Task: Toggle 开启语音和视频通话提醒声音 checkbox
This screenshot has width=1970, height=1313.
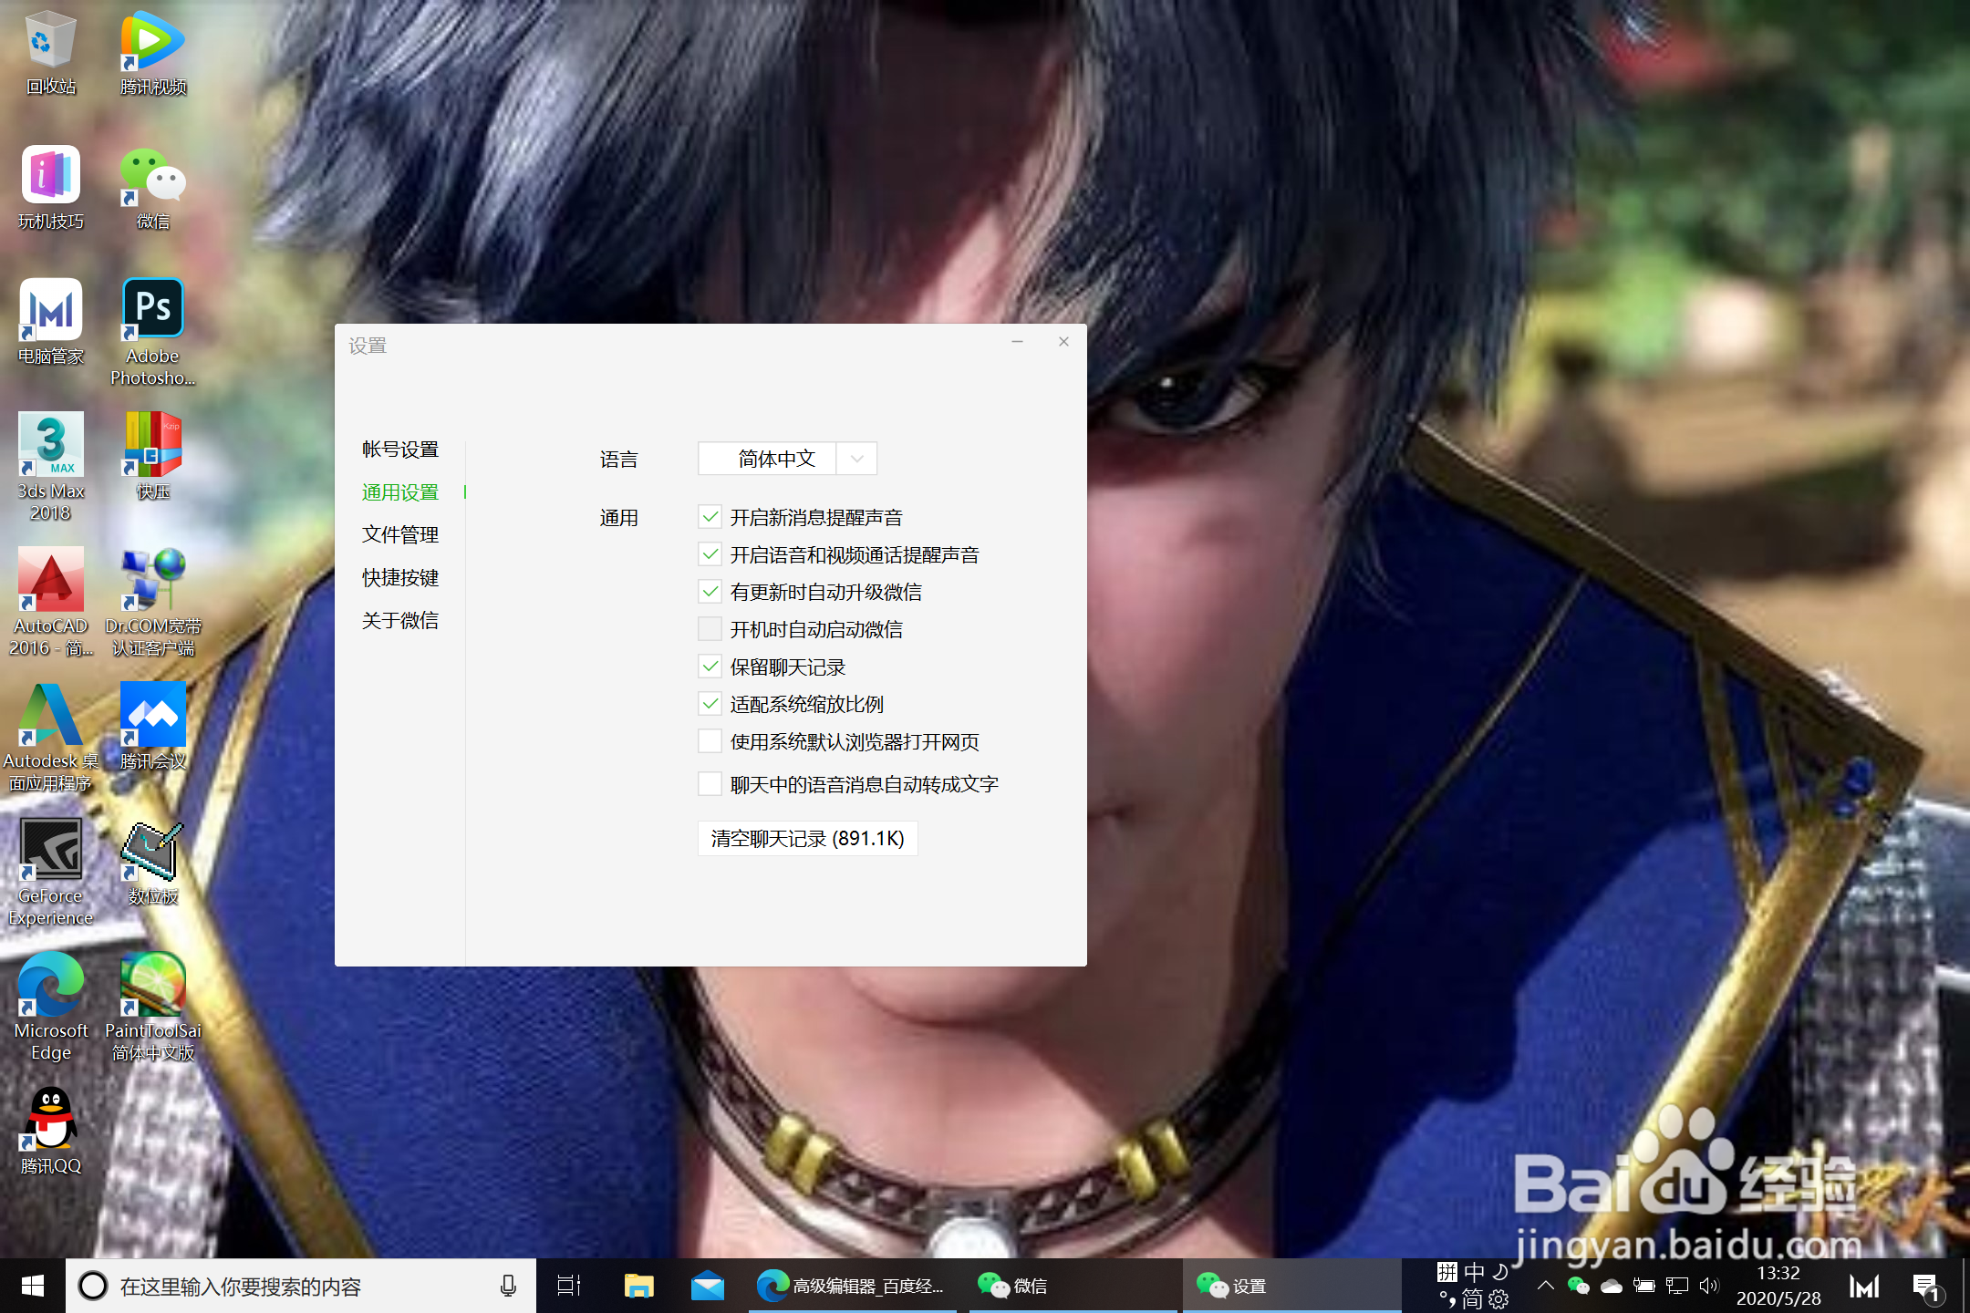Action: 710,554
